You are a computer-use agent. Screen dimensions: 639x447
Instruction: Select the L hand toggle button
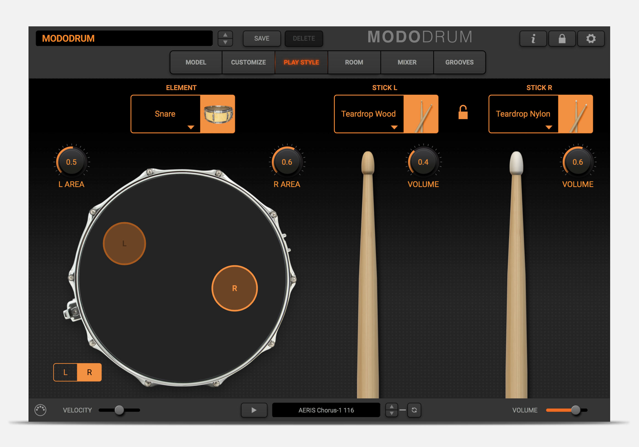click(65, 372)
